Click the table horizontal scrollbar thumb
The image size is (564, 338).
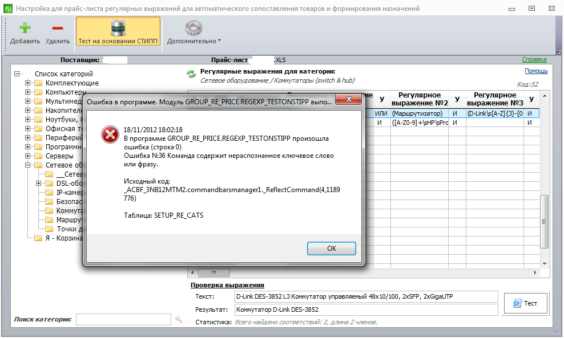(x=214, y=272)
